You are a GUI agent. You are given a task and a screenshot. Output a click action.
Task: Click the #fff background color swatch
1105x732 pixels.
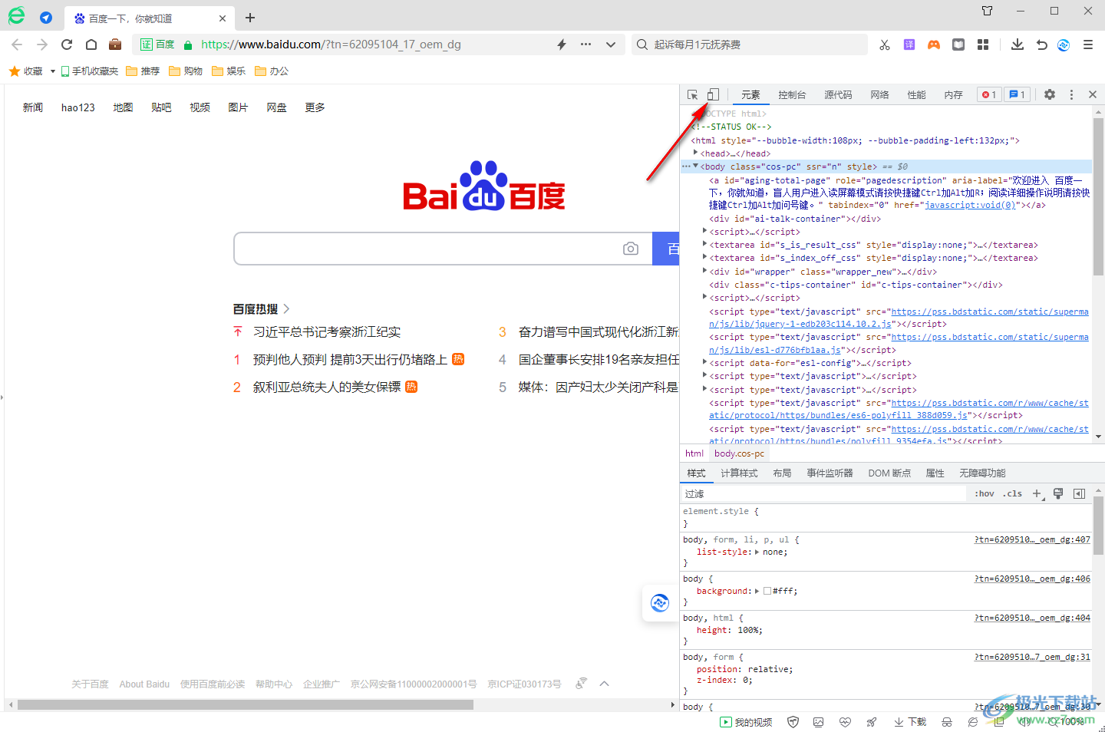[x=767, y=591]
